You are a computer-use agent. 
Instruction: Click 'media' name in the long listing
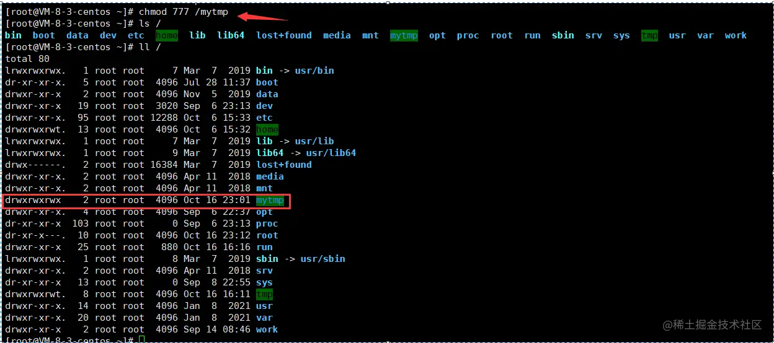click(270, 176)
